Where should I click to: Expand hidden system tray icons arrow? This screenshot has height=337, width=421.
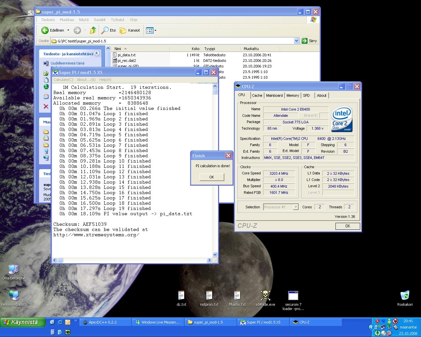tap(371, 327)
